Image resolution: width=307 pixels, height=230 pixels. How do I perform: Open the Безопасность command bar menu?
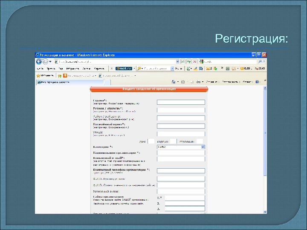pos(231,82)
